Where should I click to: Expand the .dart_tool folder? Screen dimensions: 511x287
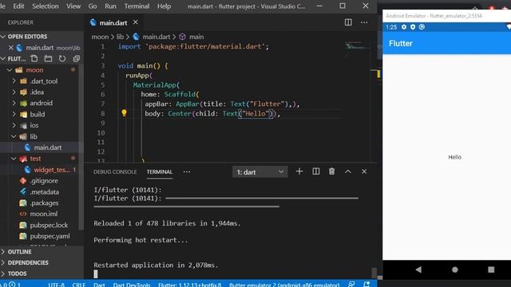point(14,81)
